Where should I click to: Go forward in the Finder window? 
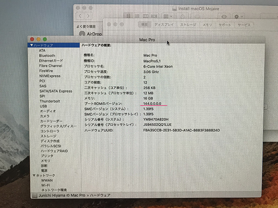88,16
